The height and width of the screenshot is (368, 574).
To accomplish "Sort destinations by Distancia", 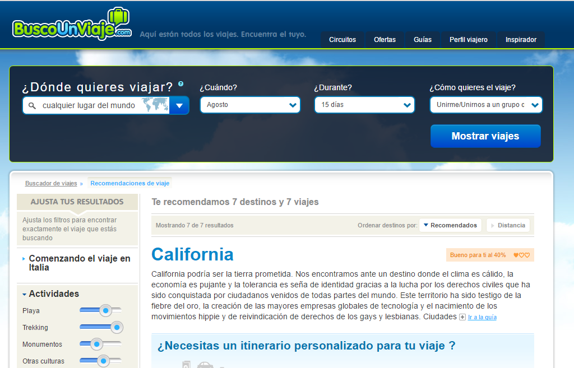I will [x=508, y=225].
